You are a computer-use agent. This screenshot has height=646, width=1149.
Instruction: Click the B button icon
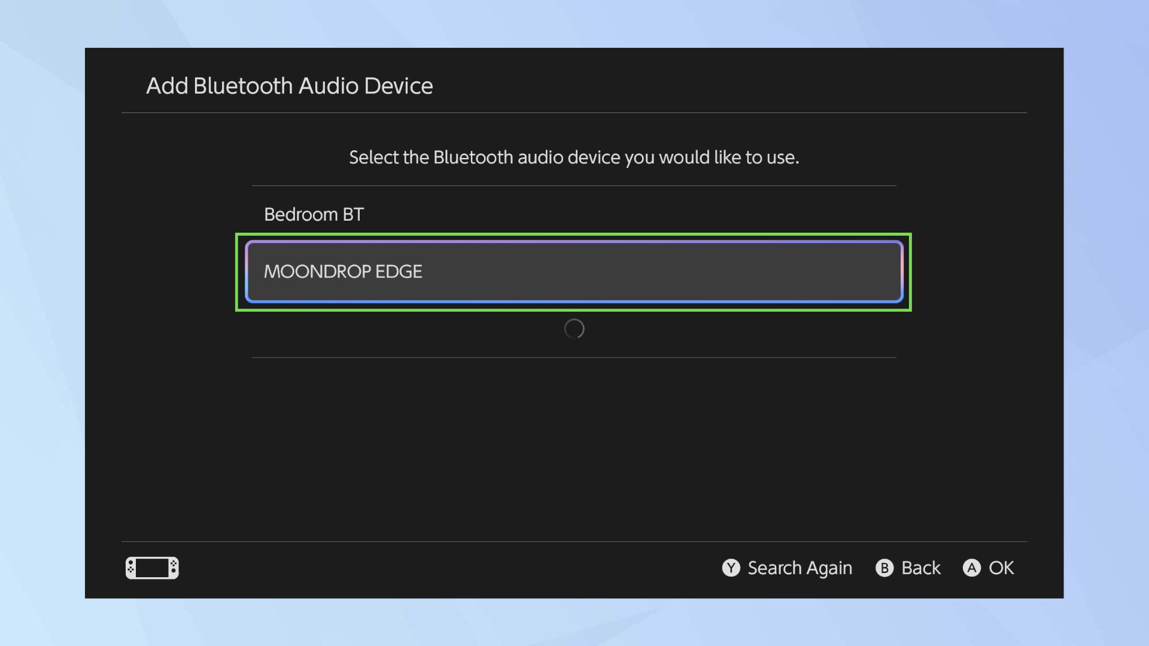point(884,568)
